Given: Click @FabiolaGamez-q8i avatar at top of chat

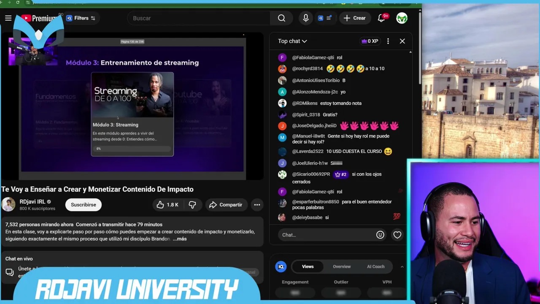Looking at the screenshot, I should tap(282, 57).
